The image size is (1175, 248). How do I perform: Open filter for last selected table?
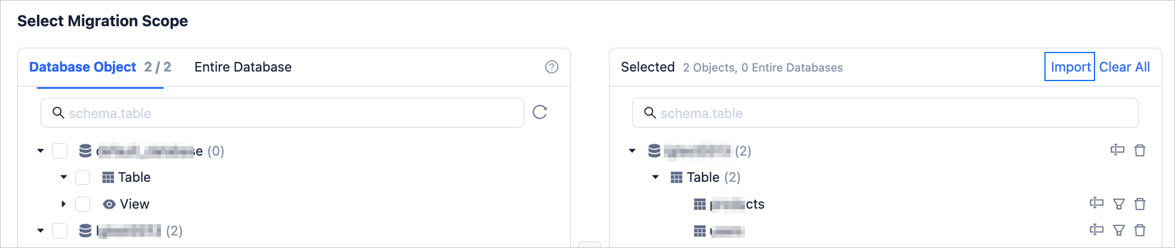(1119, 230)
